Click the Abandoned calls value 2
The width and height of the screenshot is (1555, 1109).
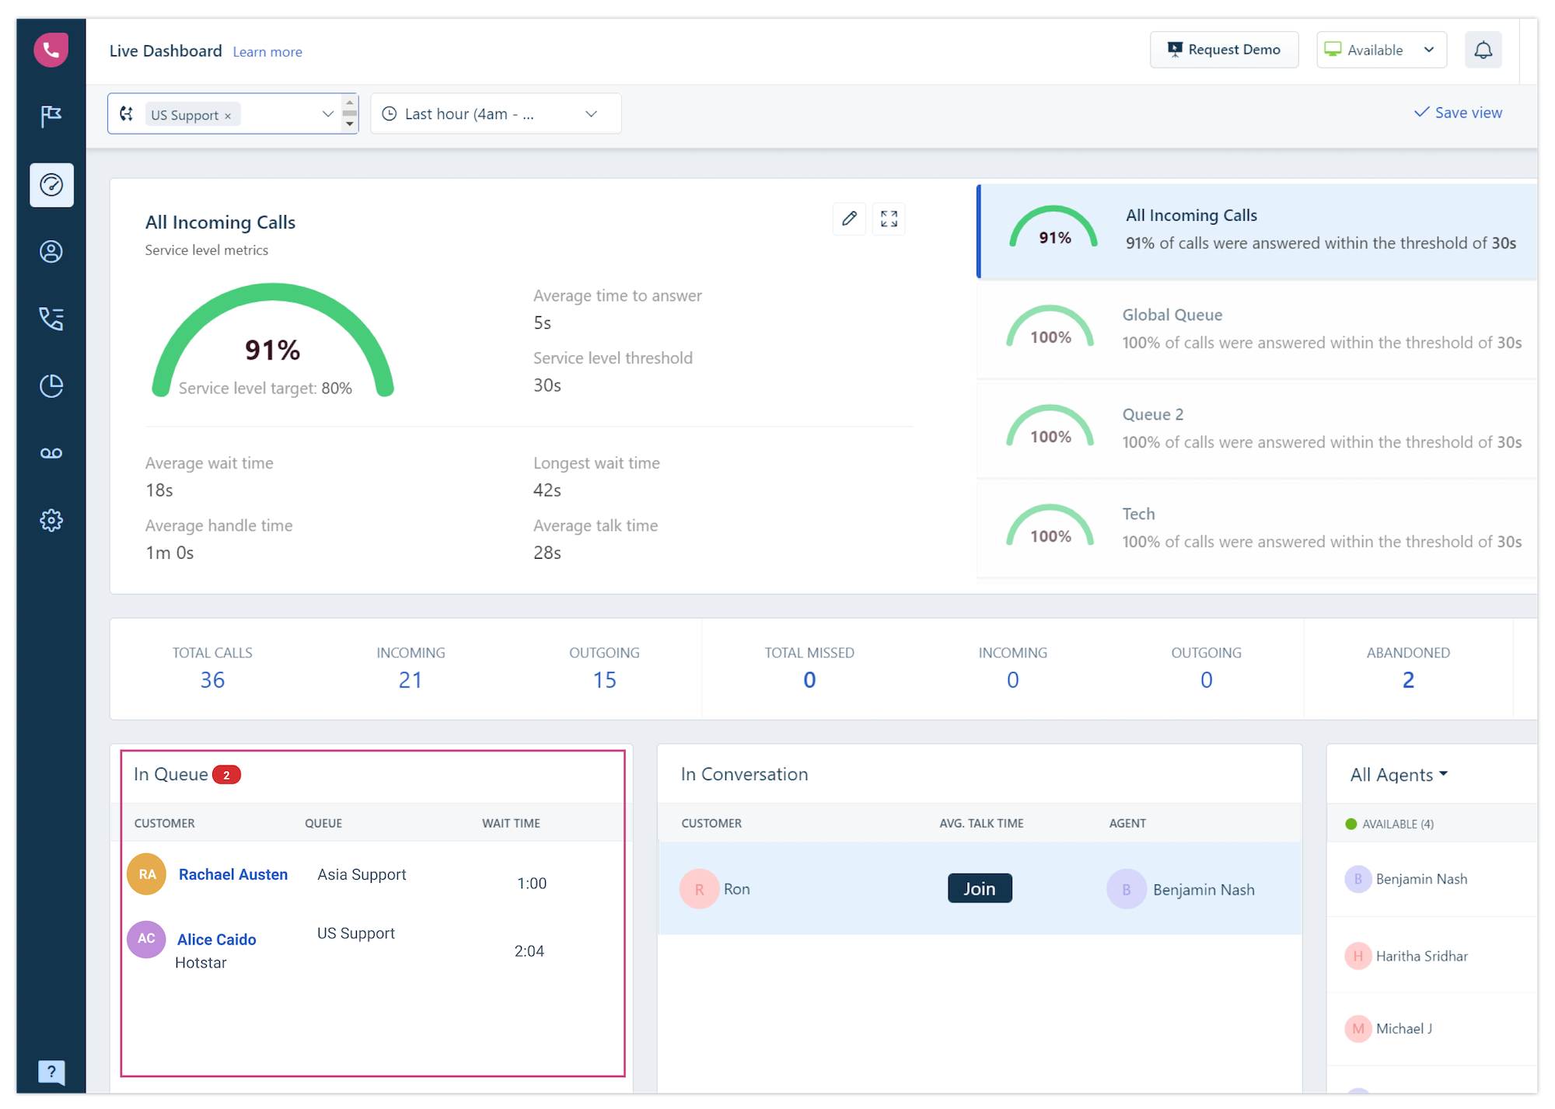click(x=1408, y=680)
